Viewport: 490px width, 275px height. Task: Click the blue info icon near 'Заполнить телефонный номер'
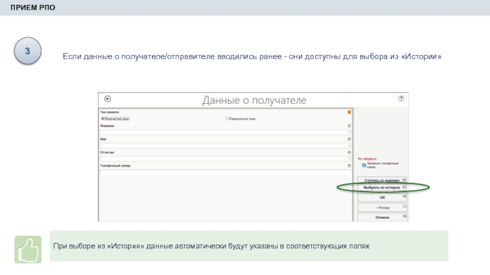tap(364, 164)
